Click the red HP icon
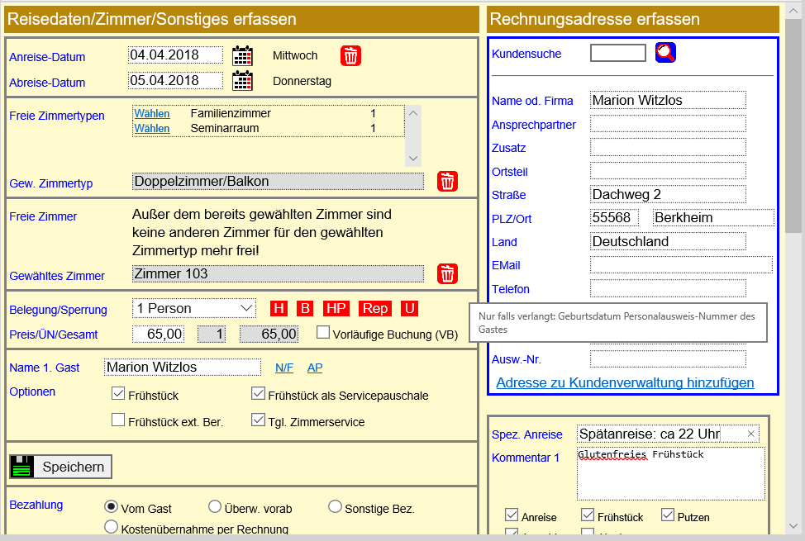The height and width of the screenshot is (541, 805). tap(335, 307)
